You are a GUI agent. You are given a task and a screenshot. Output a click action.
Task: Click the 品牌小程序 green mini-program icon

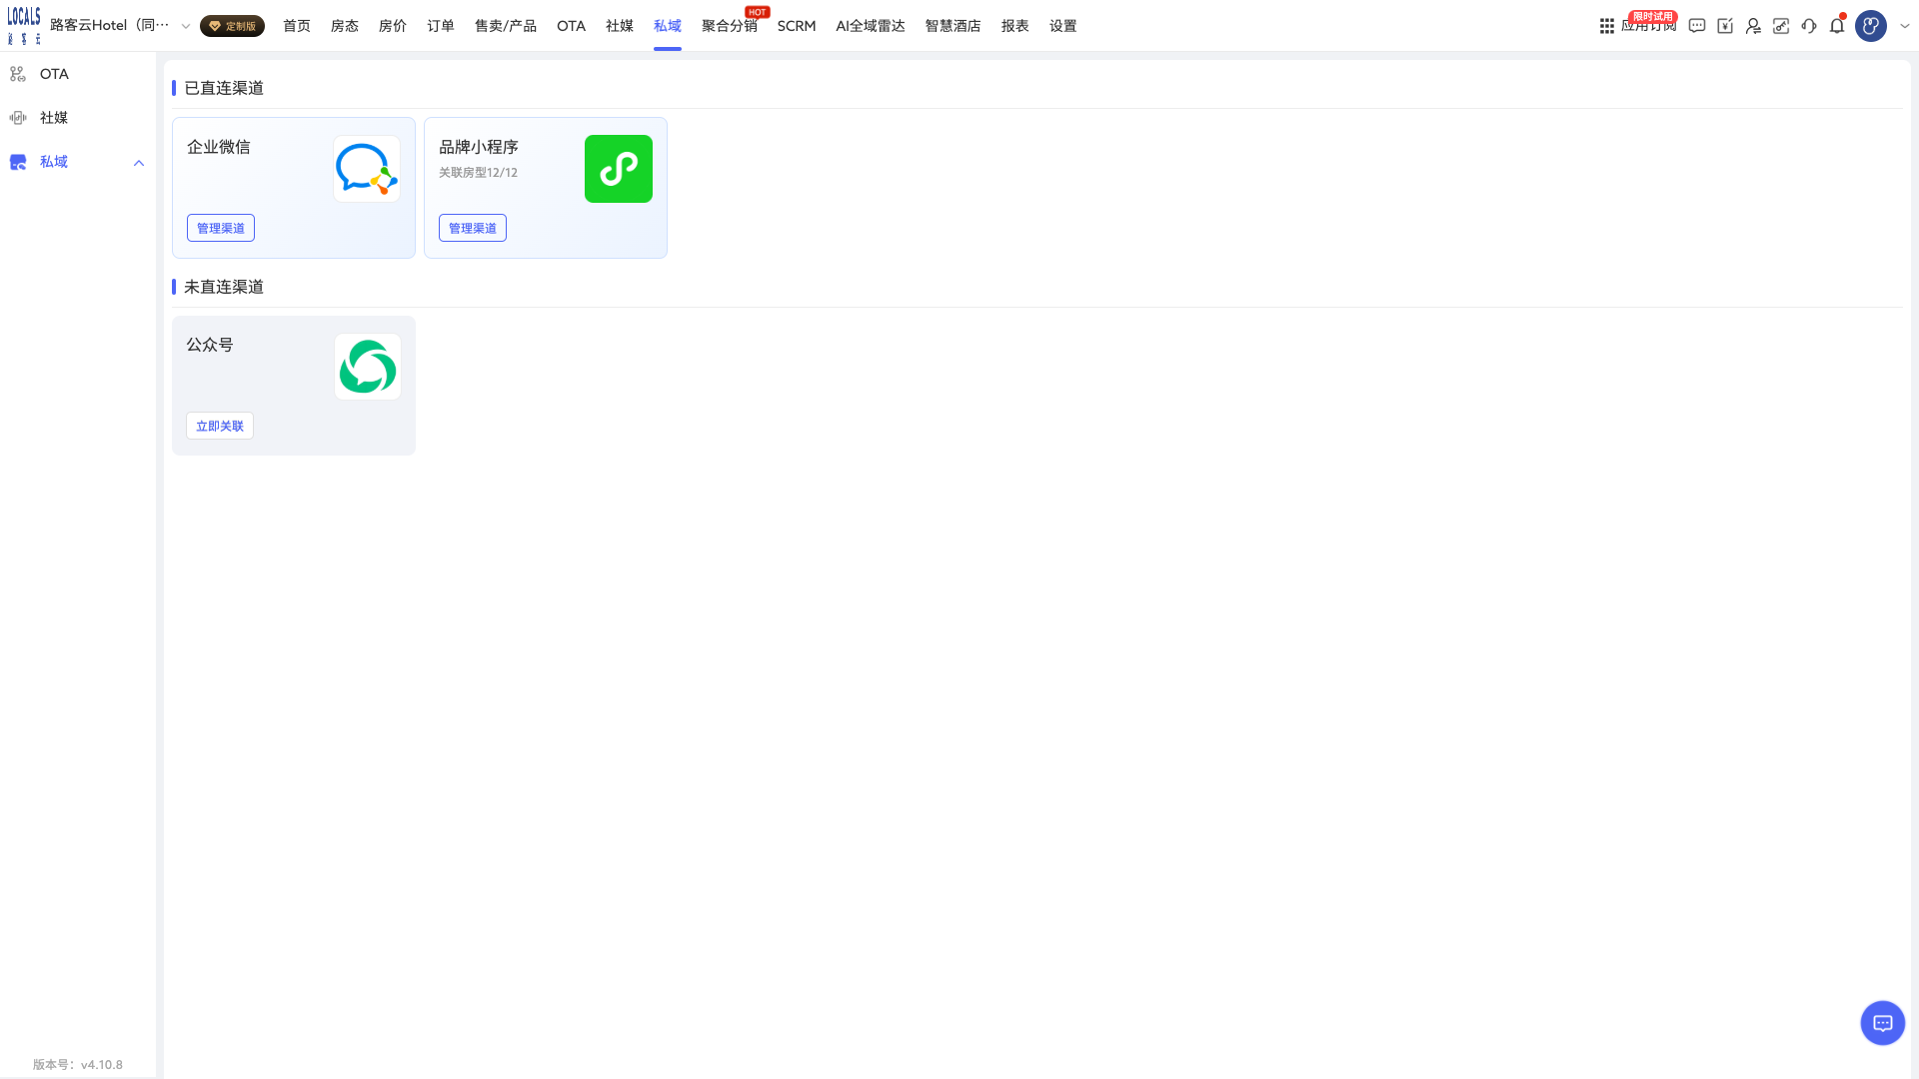pyautogui.click(x=619, y=169)
